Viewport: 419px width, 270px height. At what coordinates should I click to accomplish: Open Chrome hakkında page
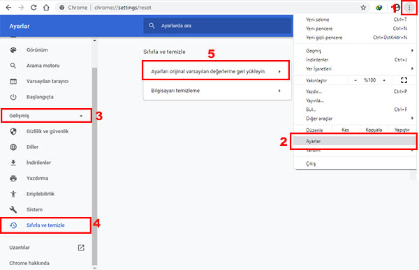[x=29, y=263]
